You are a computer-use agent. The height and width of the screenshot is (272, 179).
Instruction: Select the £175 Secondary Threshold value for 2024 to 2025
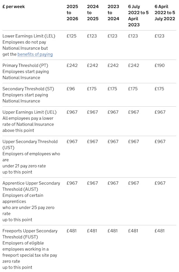coord(92,89)
